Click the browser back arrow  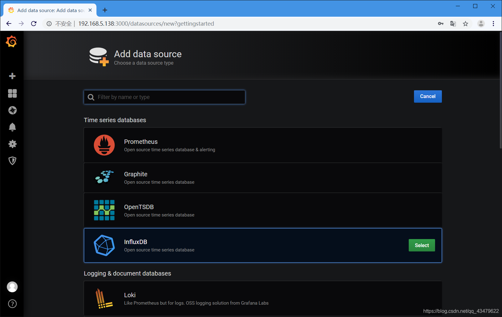click(9, 24)
